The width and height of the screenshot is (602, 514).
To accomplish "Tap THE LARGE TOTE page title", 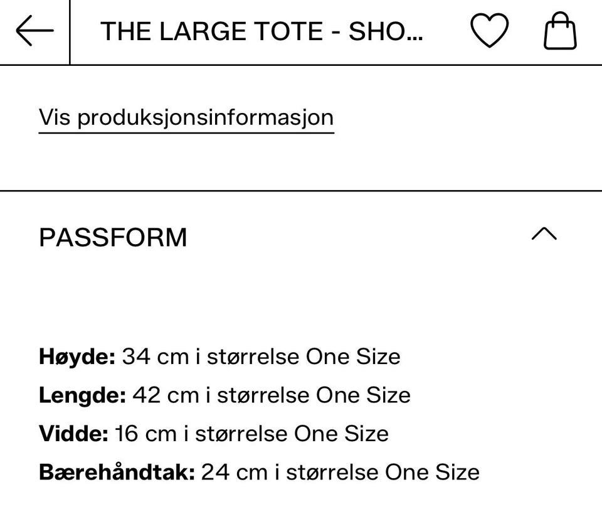I will (261, 31).
